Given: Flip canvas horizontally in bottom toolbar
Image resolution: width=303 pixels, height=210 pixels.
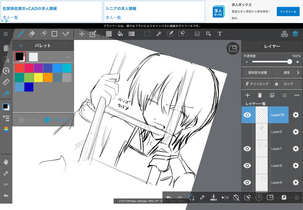Looking at the screenshot, I should pos(225,197).
